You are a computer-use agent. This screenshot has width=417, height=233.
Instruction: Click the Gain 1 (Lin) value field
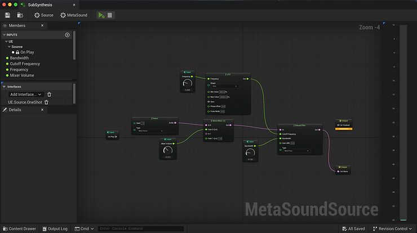220,138
